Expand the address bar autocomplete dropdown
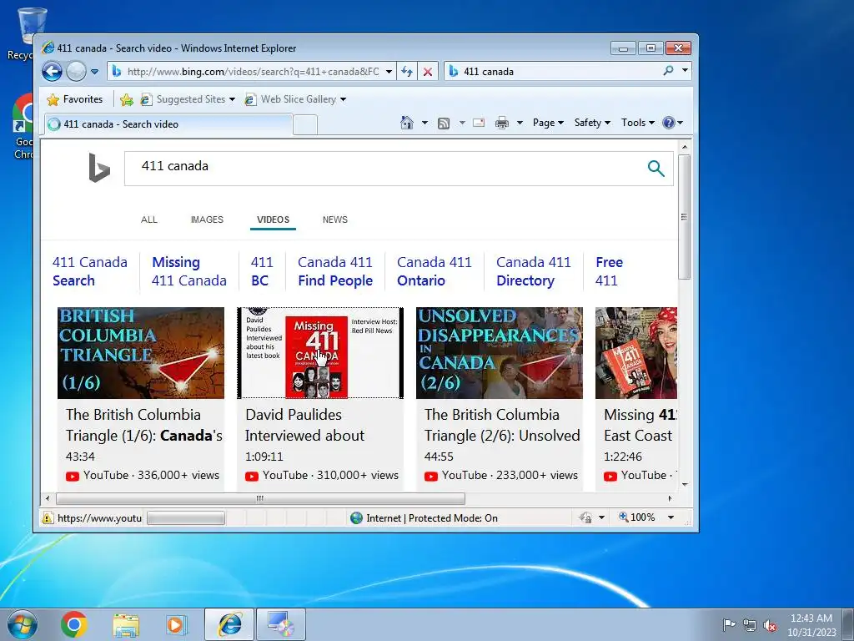The height and width of the screenshot is (641, 854). (x=389, y=72)
